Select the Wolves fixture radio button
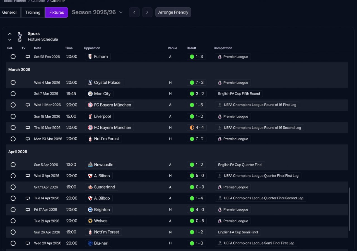This screenshot has width=357, height=251. click(x=13, y=221)
